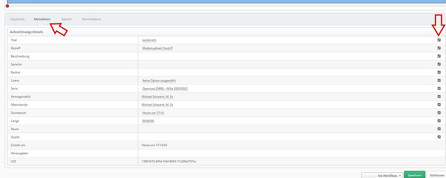Click the edit icon for Titel row
Viewport: 446px width, 178px height.
click(439, 40)
